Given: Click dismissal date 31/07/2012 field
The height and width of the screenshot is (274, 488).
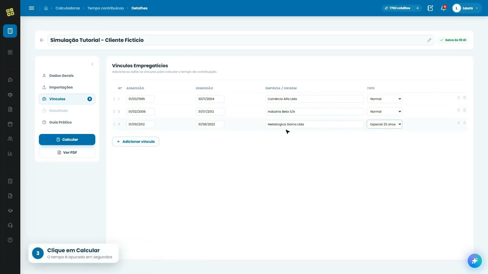Looking at the screenshot, I should 210,112.
